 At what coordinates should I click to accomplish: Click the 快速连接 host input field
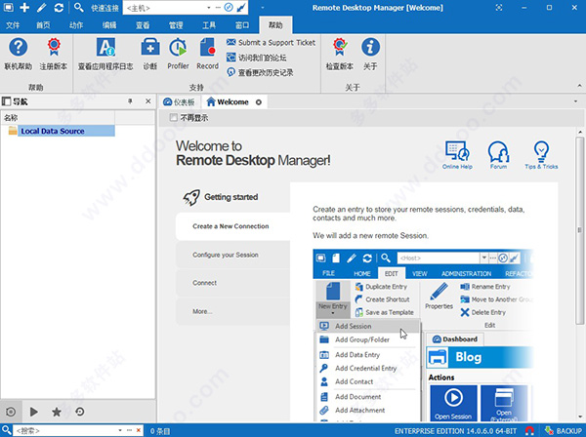click(164, 8)
